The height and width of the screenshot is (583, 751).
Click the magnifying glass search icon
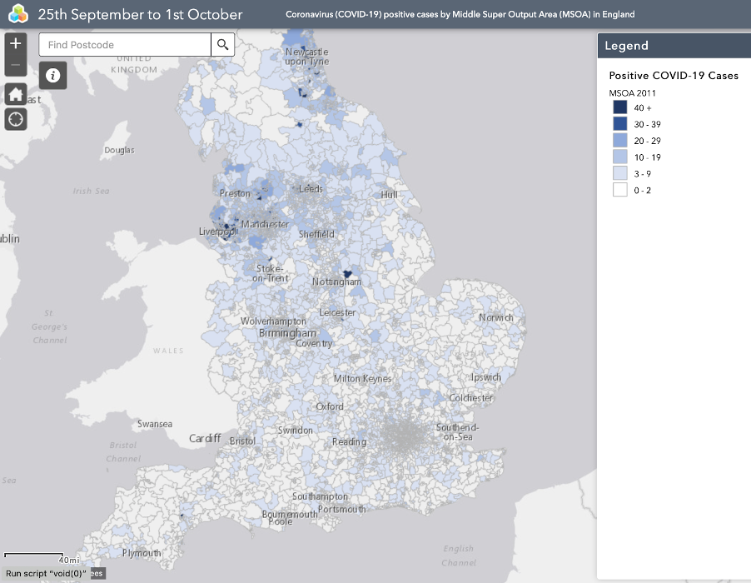pyautogui.click(x=222, y=44)
